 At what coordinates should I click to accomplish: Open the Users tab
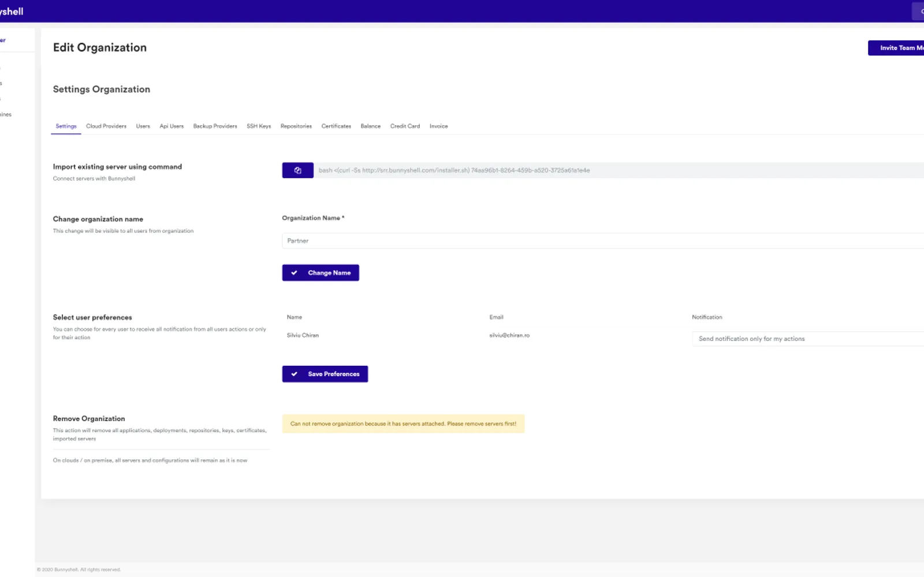coord(143,126)
